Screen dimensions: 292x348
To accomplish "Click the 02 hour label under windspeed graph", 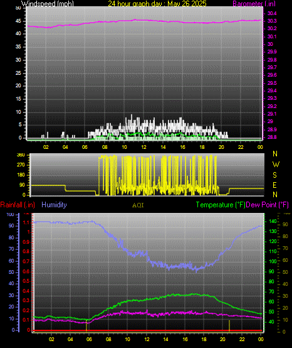I will (46, 147).
